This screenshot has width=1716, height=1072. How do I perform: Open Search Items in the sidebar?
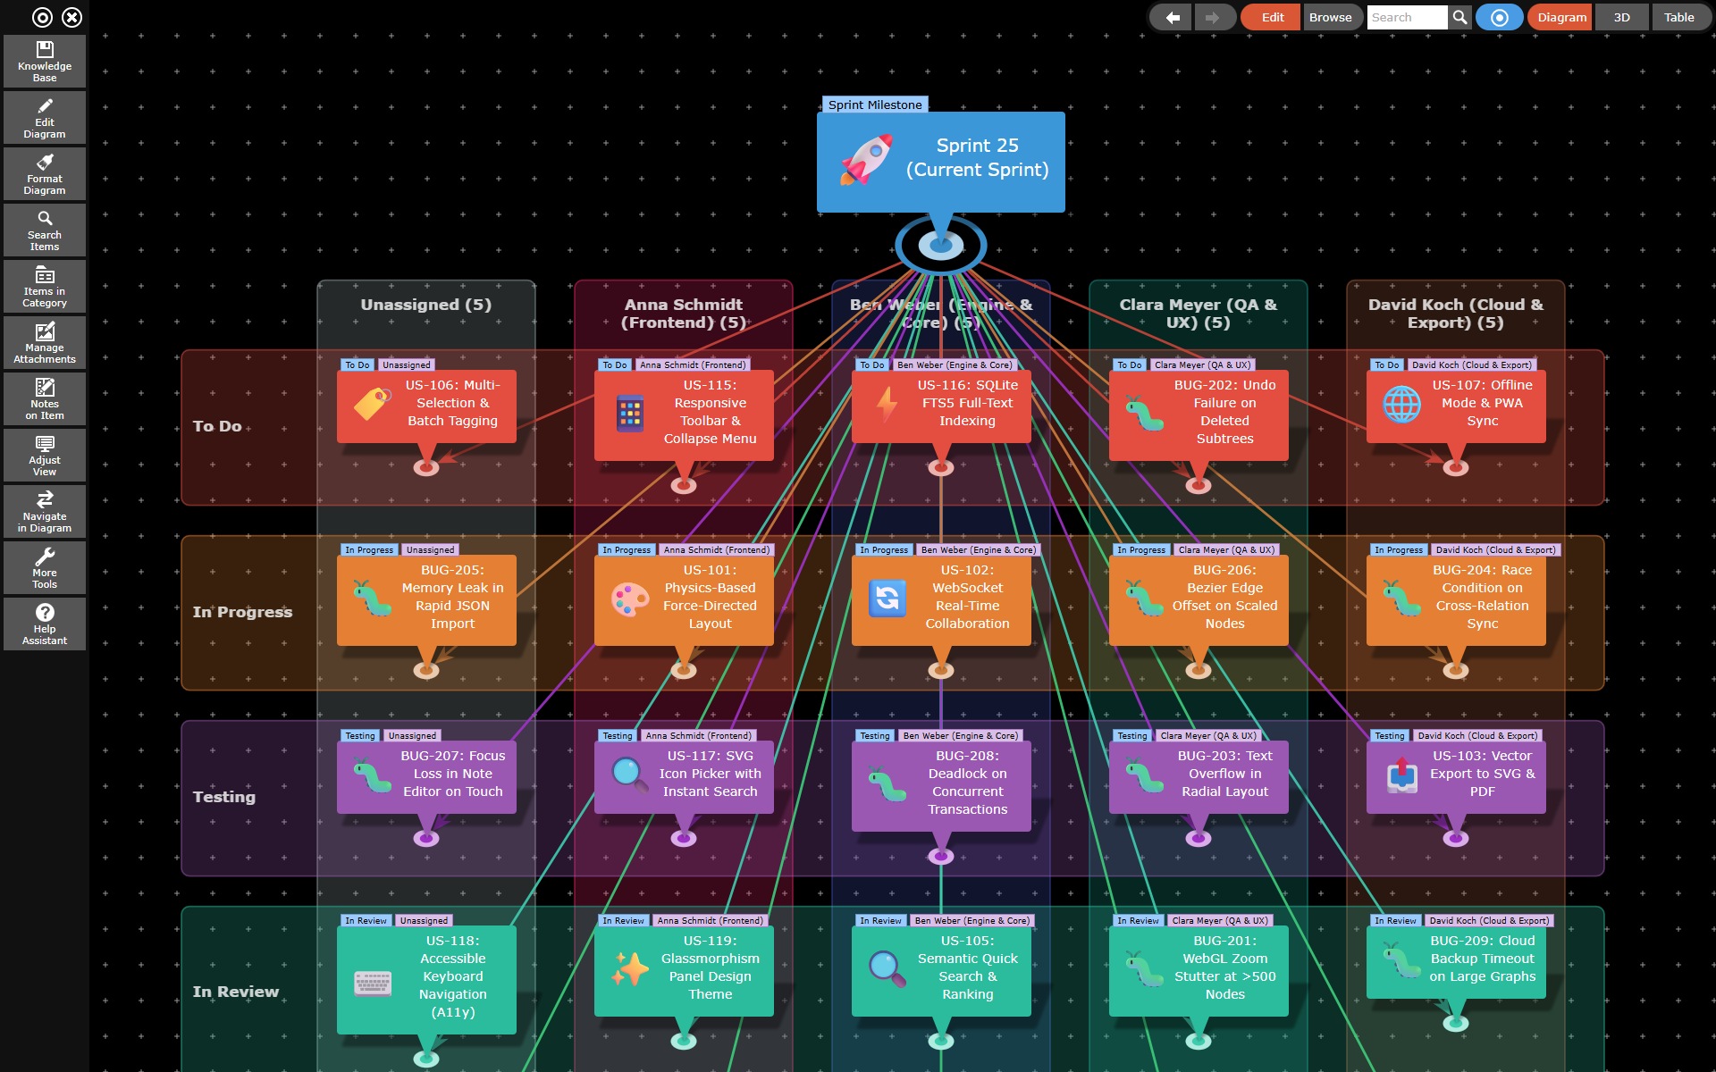click(x=45, y=230)
